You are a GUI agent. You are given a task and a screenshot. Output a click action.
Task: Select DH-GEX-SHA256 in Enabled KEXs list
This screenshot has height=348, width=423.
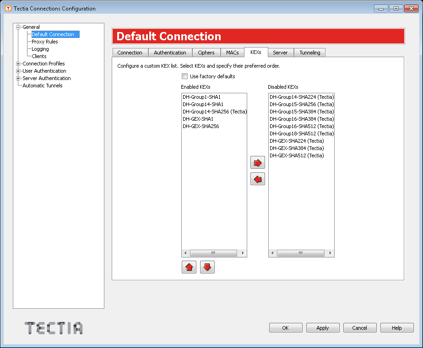(x=201, y=126)
